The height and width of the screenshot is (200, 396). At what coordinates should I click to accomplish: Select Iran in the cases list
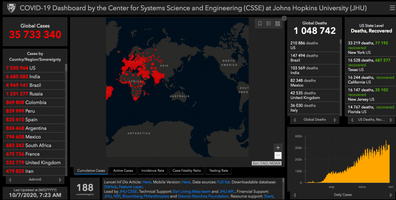click(x=35, y=171)
